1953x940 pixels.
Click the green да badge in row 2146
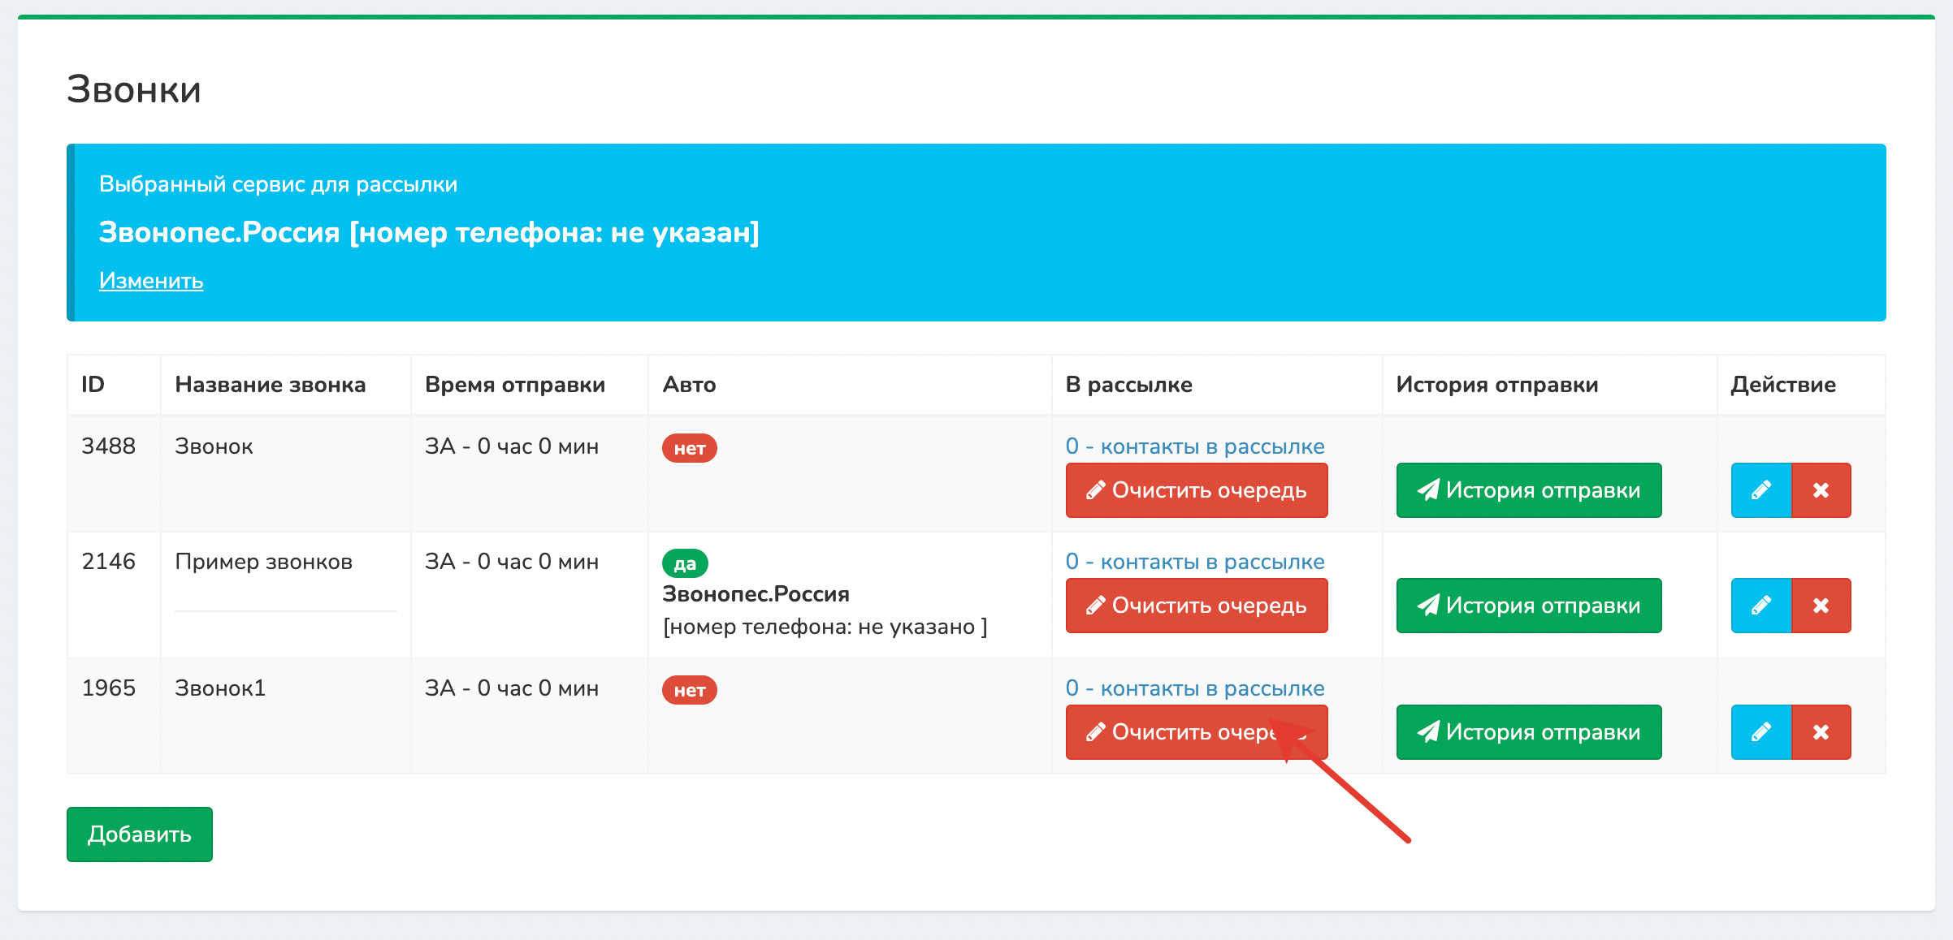click(x=685, y=563)
